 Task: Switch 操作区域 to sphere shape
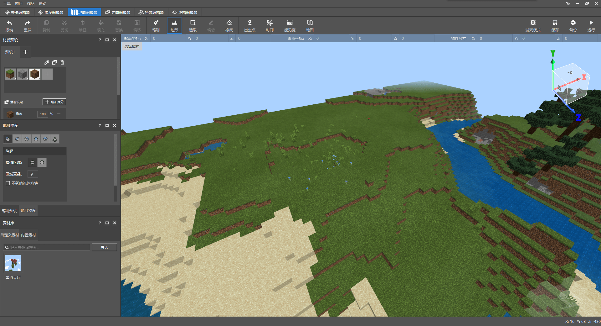(x=33, y=162)
